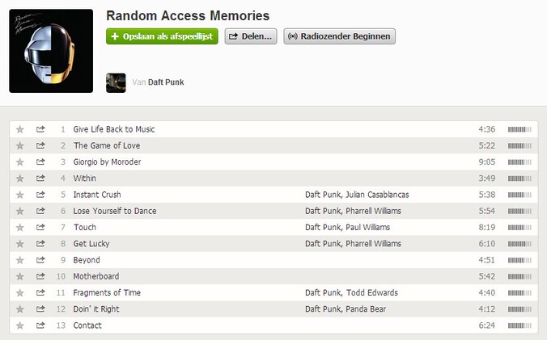Click star icon beside Fragments of Time
This screenshot has height=340, width=547.
point(20,293)
